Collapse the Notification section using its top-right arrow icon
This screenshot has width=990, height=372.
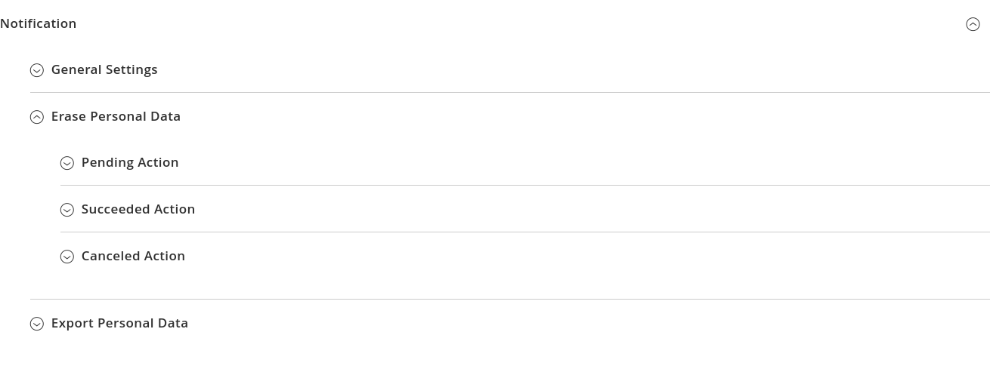(x=973, y=24)
